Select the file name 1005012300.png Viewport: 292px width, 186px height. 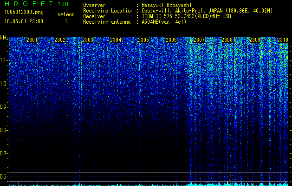[x=24, y=12]
